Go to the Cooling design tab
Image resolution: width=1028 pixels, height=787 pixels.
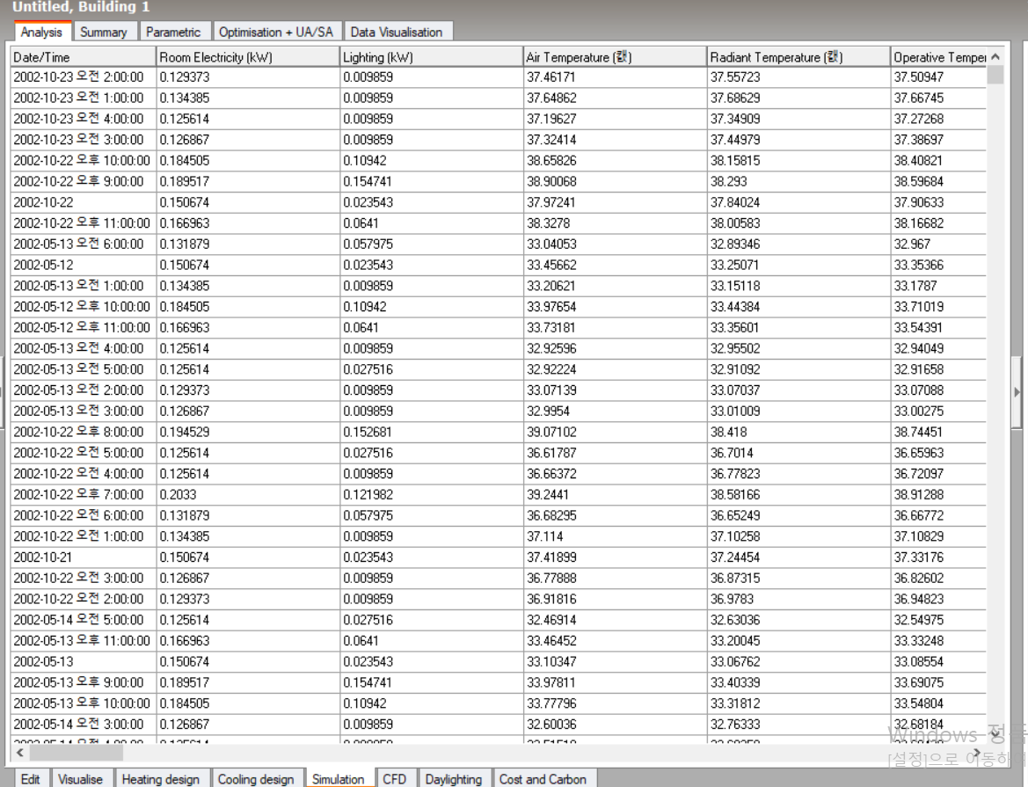pyautogui.click(x=256, y=778)
